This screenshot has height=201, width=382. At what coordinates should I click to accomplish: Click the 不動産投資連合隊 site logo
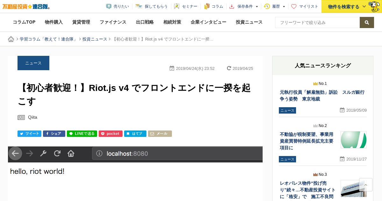click(x=26, y=6)
